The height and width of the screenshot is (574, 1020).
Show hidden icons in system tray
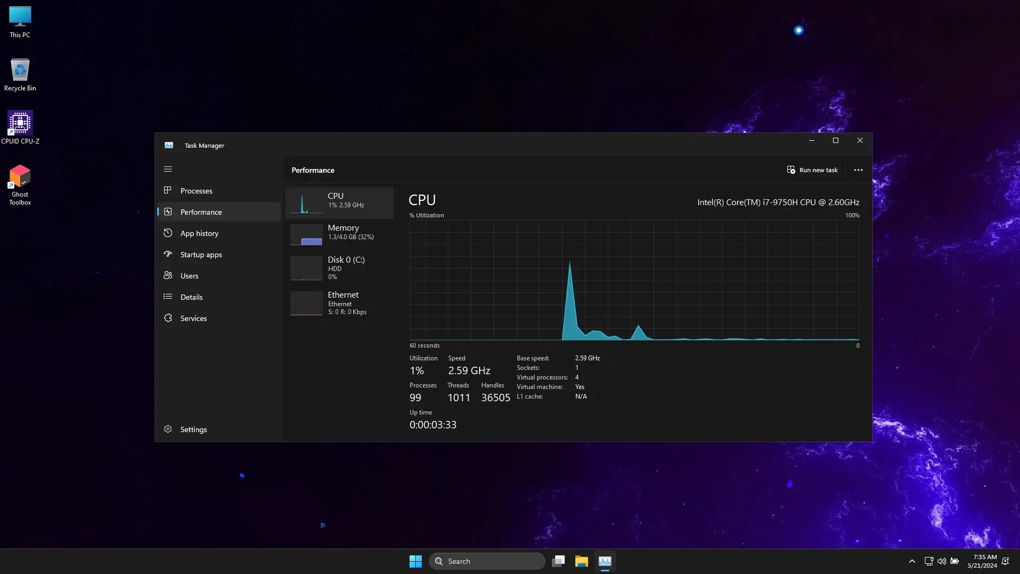point(912,561)
